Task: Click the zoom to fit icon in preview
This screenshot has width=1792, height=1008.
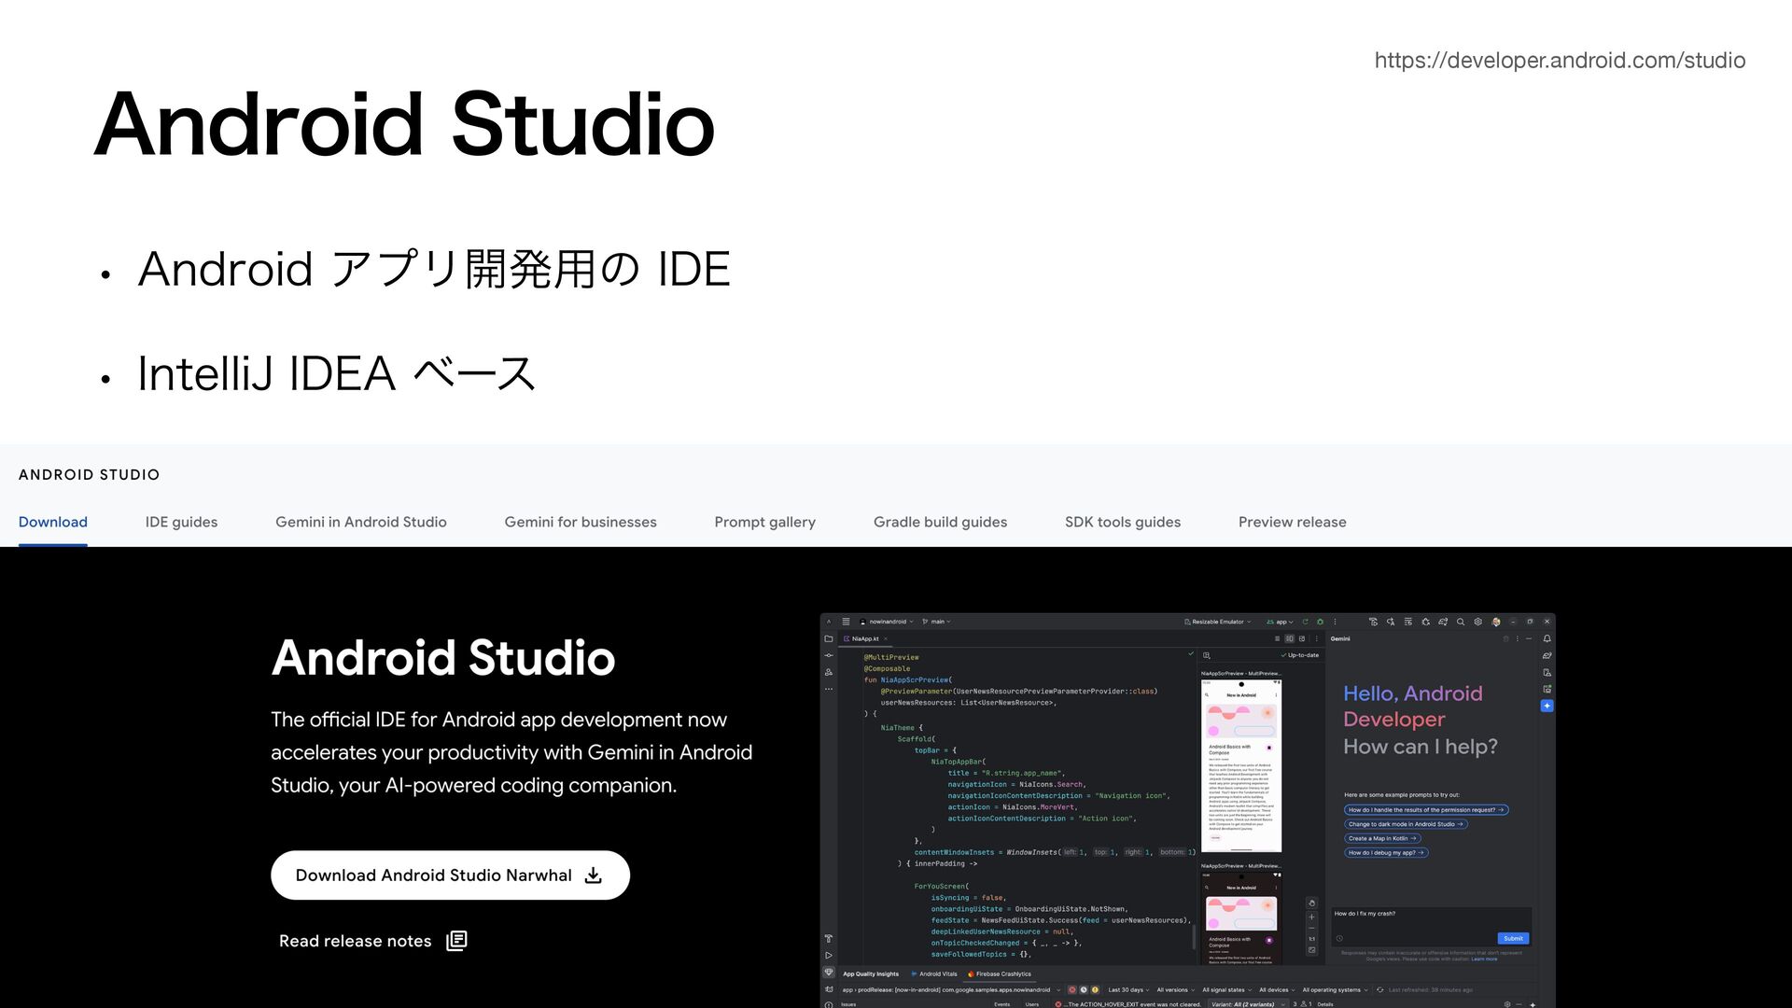Action: pyautogui.click(x=1311, y=950)
